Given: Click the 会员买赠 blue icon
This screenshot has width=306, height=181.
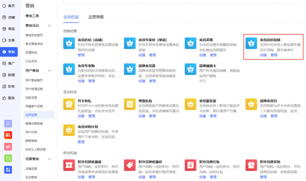Looking at the screenshot, I should (190, 43).
